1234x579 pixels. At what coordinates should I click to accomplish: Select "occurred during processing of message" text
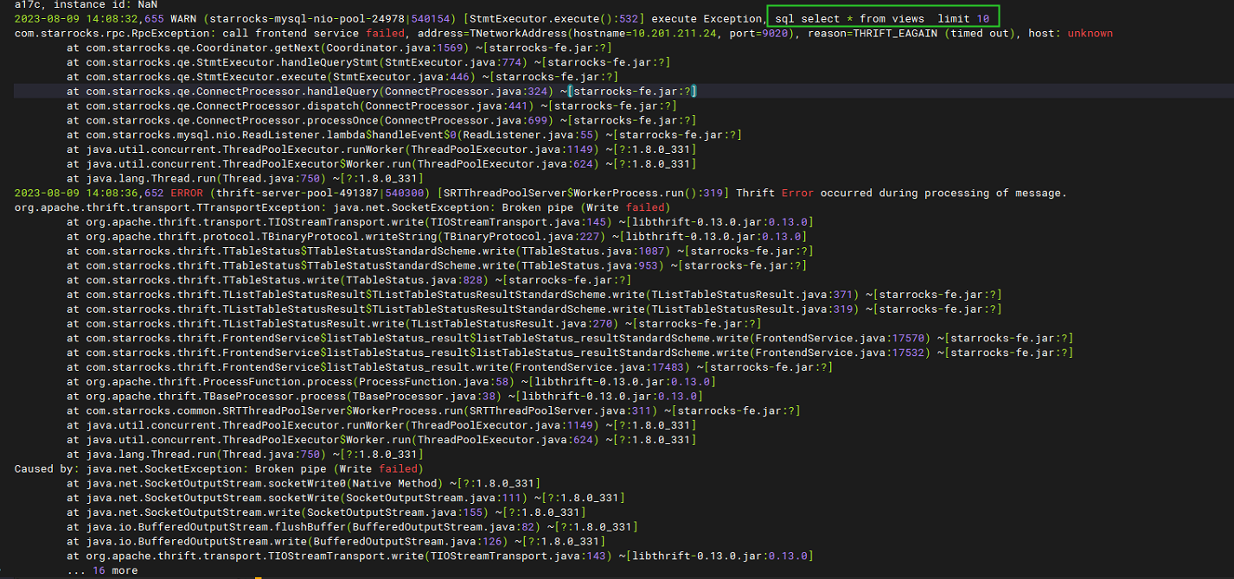[x=943, y=193]
